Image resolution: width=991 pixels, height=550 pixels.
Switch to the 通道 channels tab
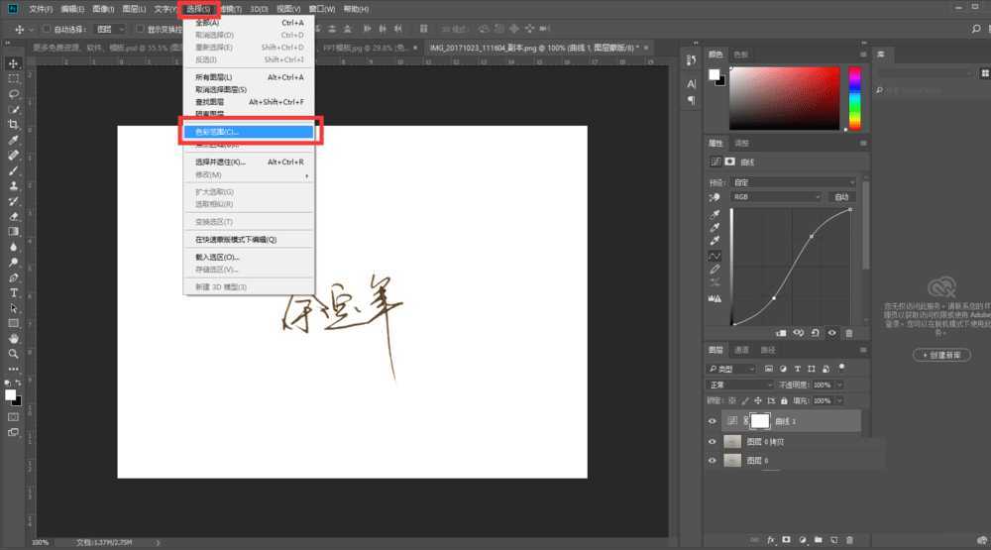tap(741, 350)
